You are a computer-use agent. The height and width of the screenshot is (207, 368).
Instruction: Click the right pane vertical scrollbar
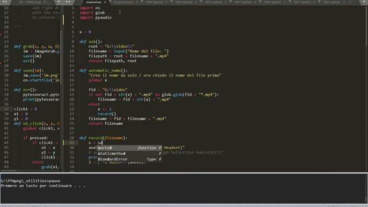click(x=366, y=26)
